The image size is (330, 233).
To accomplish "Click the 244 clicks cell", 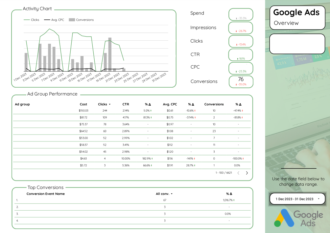I will pyautogui.click(x=105, y=111).
